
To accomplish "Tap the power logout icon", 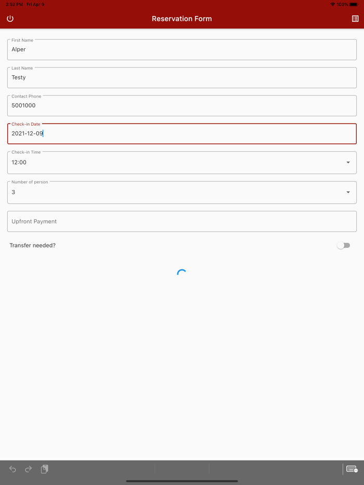I will click(x=10, y=19).
